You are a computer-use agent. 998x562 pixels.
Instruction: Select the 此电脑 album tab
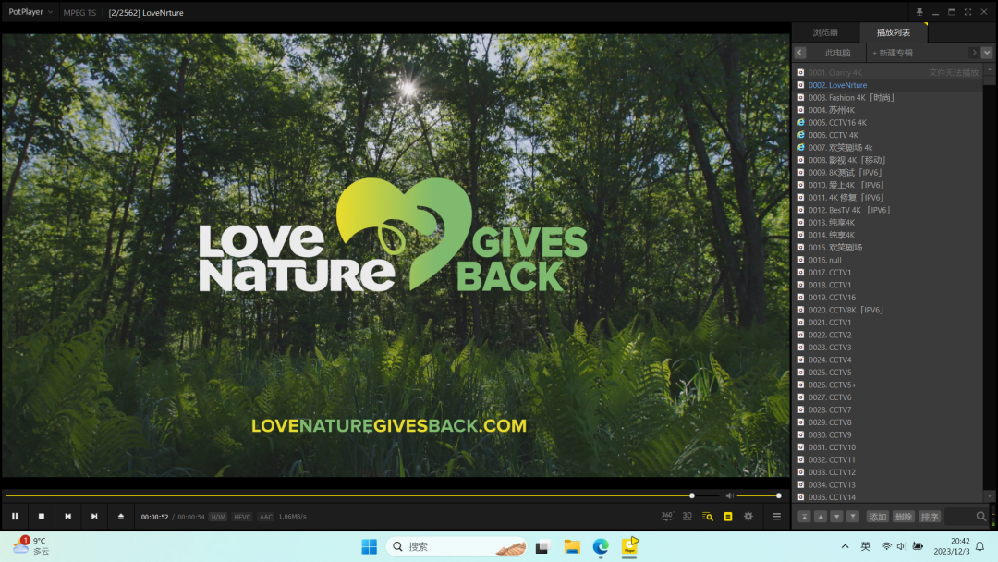pos(837,53)
